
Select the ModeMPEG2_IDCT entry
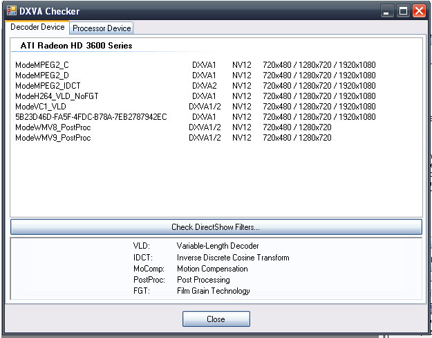click(196, 86)
